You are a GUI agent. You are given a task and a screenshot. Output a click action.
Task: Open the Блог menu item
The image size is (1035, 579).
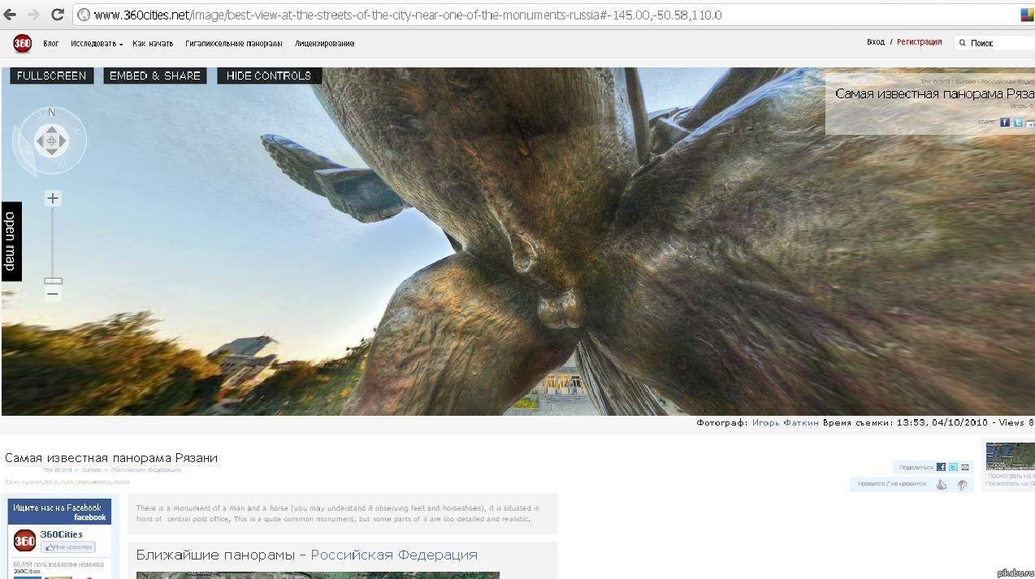(50, 44)
